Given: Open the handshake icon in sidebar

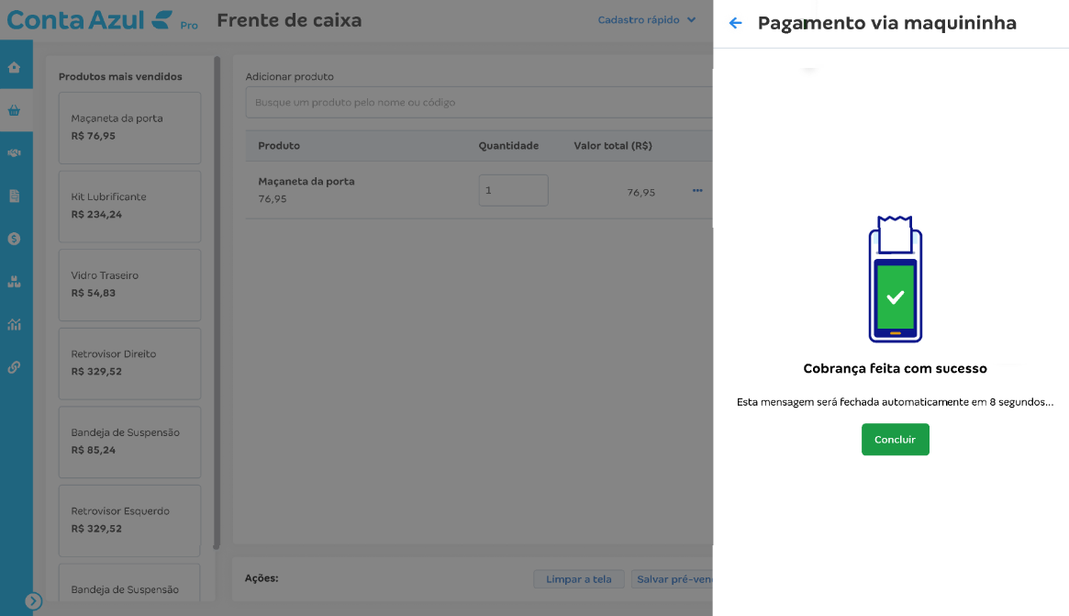Looking at the screenshot, I should (x=15, y=152).
